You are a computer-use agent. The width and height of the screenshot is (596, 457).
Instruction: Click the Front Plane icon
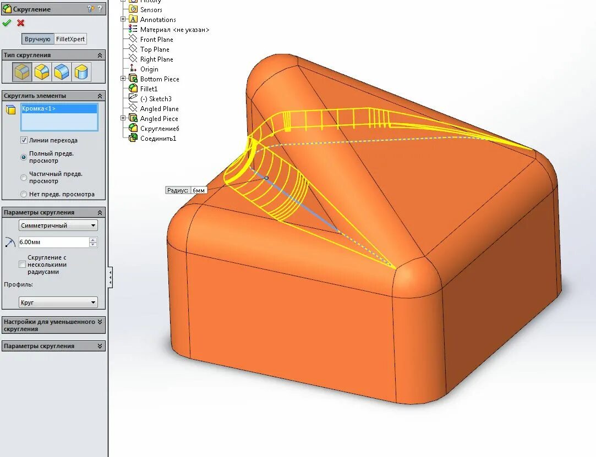tap(133, 38)
